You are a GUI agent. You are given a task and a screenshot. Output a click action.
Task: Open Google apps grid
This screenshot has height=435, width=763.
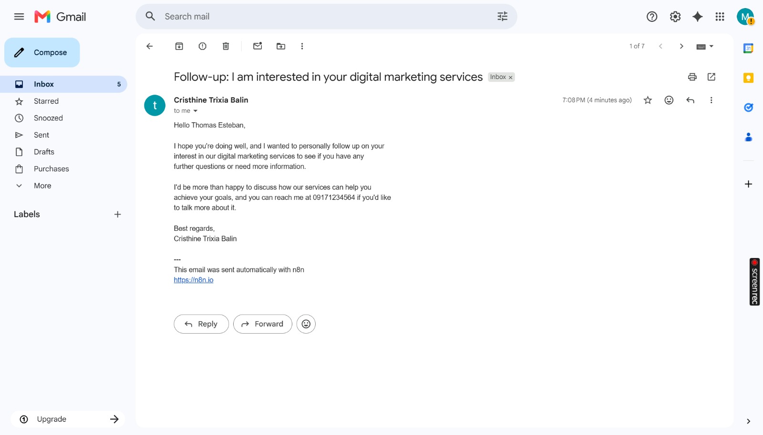tap(720, 17)
